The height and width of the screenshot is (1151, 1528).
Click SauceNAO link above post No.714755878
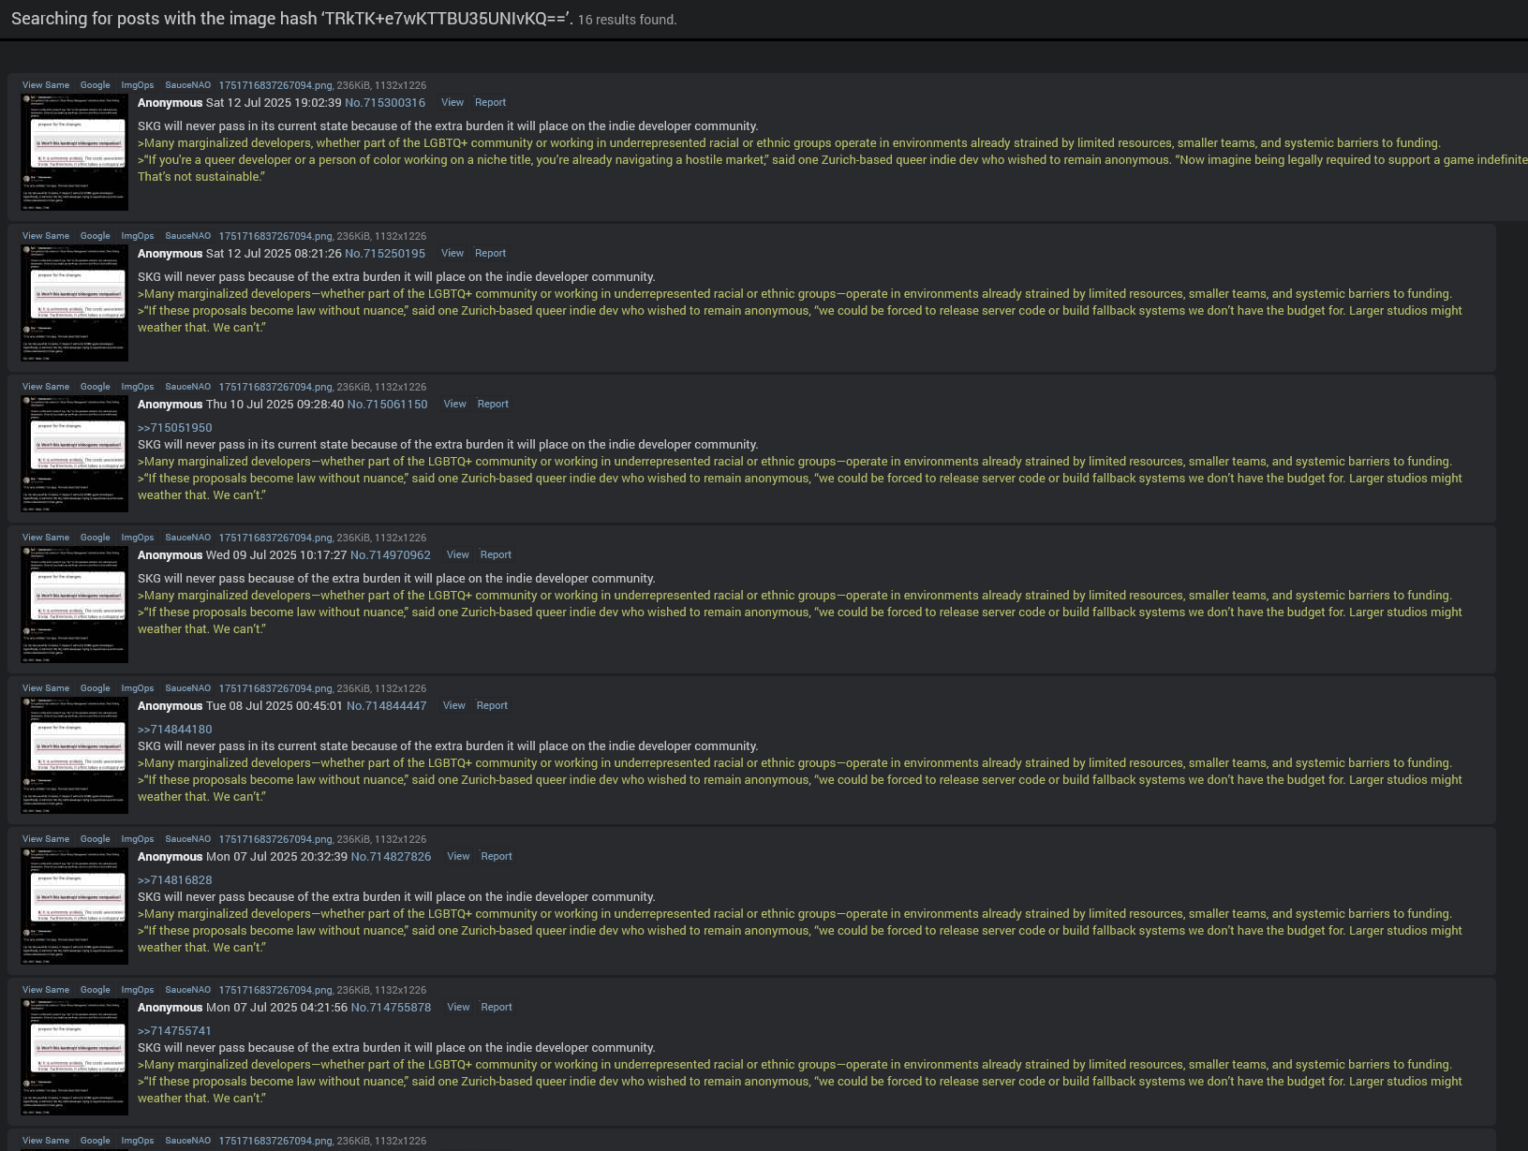188,990
